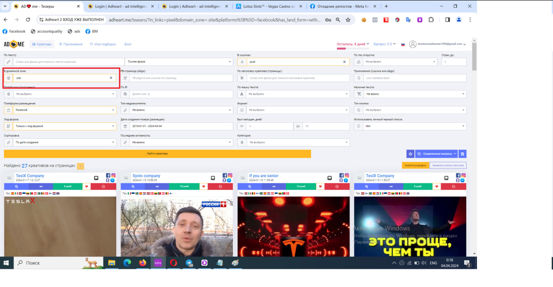Click the save query floppy disk icon
This screenshot has width=553, height=287.
(x=462, y=154)
